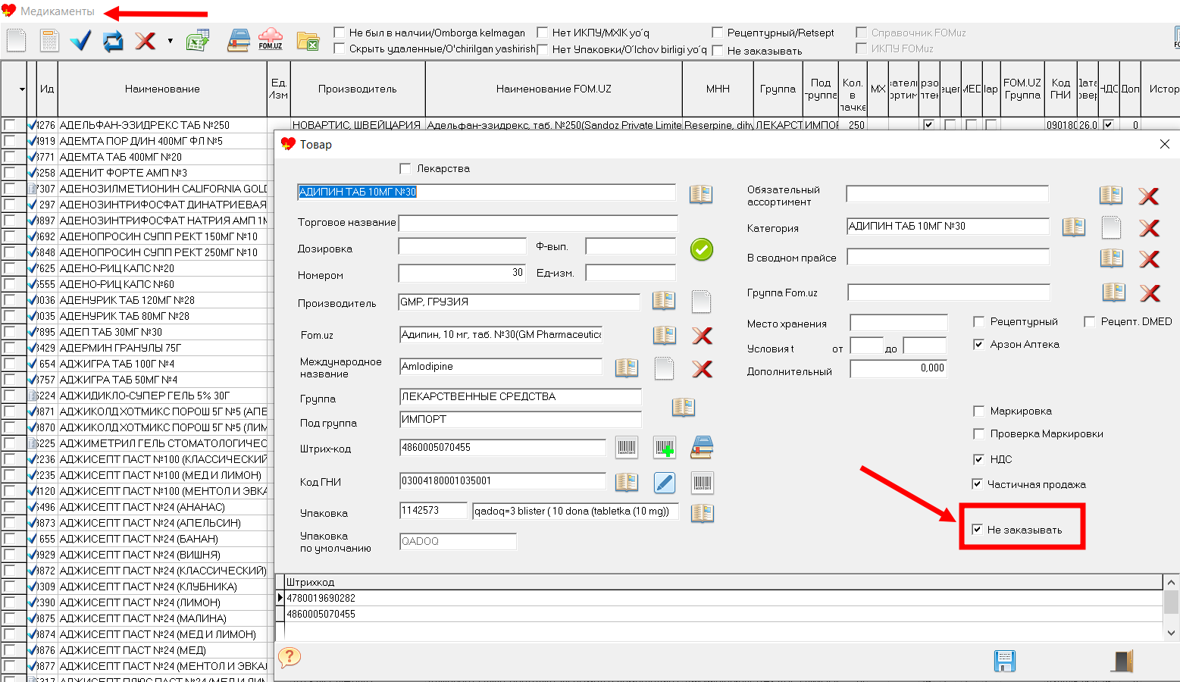Click the edit document toolbar icon
1180x682 pixels.
49,40
